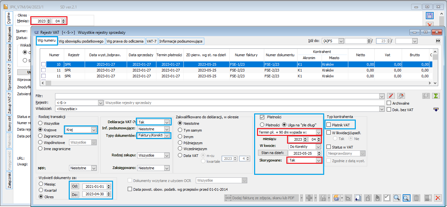Image resolution: width=447 pixels, height=207 pixels.
Task: Click the Stan na dzień date field
Action: point(304,153)
